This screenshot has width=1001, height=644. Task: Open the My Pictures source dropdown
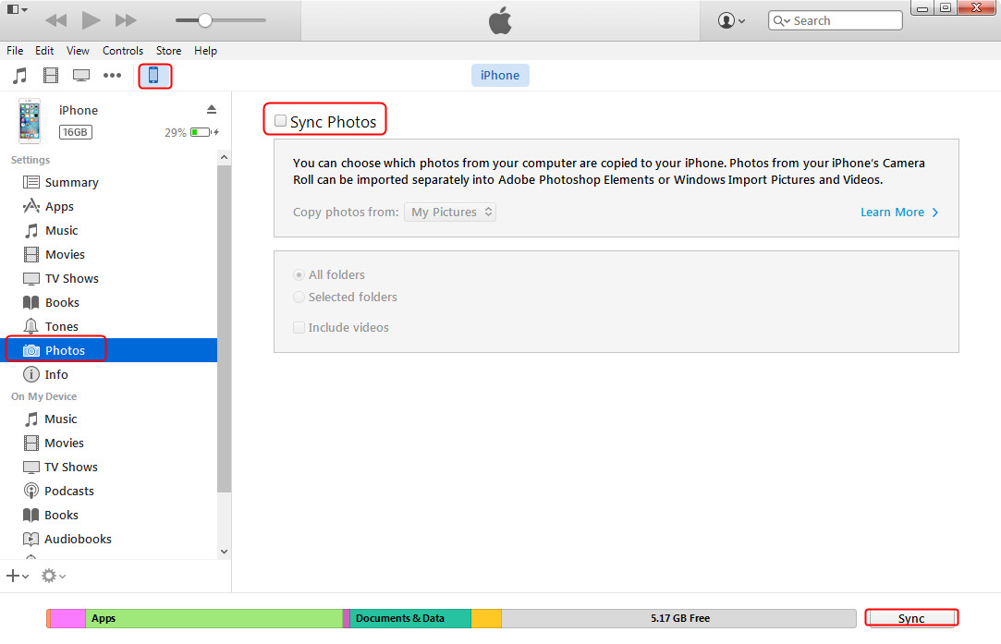point(450,212)
